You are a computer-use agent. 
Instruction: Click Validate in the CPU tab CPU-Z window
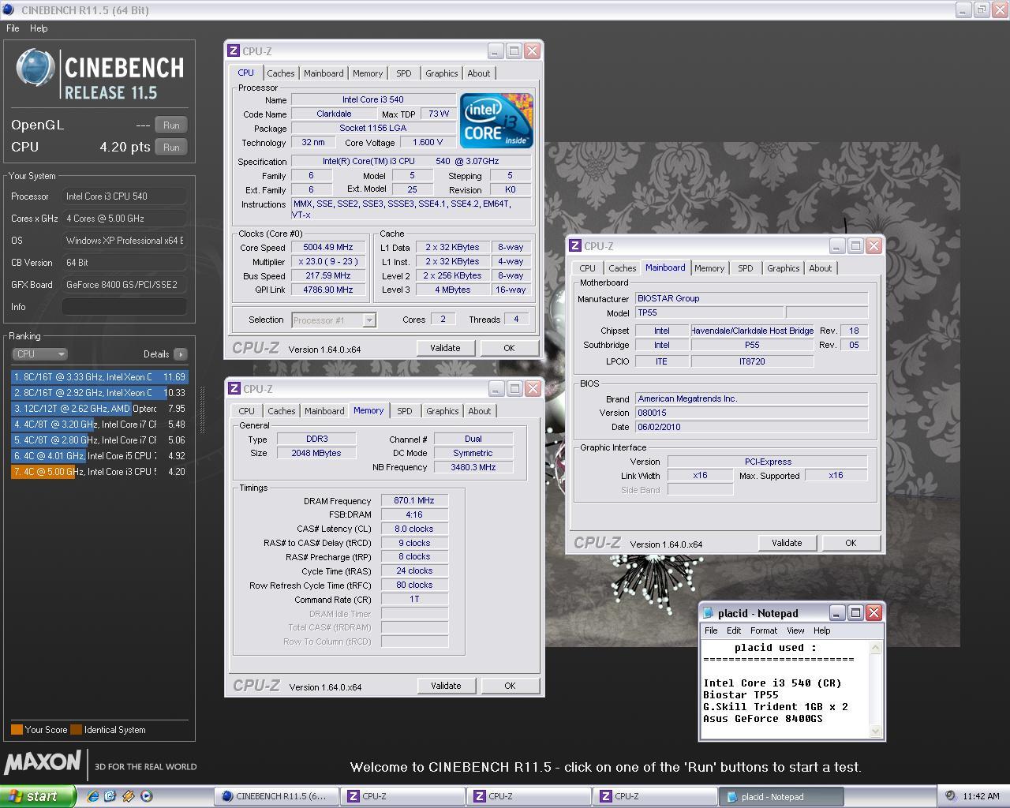445,348
